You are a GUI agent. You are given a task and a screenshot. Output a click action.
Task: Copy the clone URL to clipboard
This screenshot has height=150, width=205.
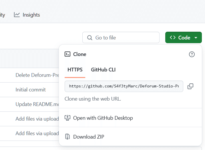pos(190,86)
